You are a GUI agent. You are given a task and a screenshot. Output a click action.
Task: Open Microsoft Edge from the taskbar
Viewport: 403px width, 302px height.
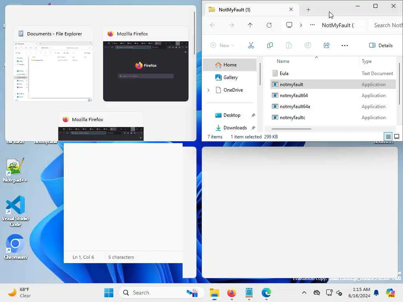266,293
